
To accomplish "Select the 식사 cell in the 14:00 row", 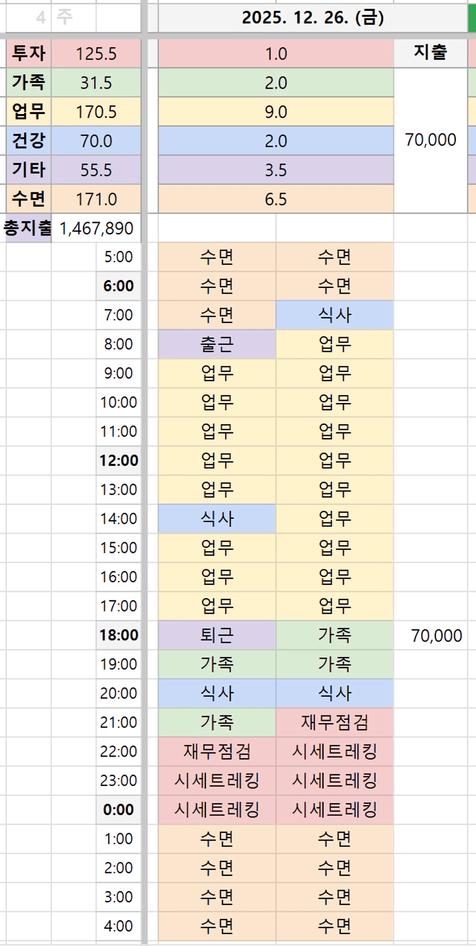I will click(x=217, y=519).
